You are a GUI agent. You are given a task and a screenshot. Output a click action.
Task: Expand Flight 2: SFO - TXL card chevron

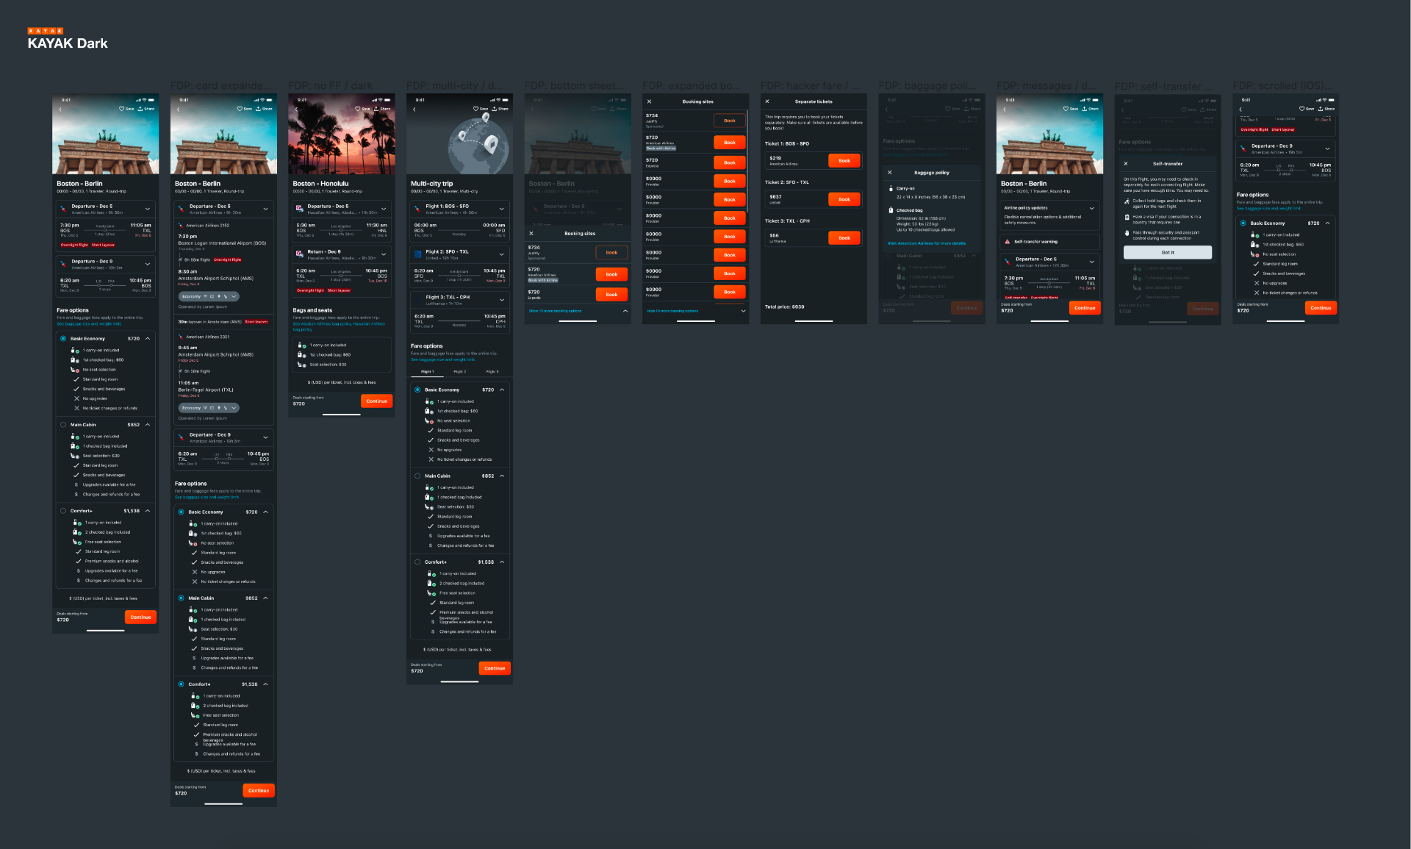coord(502,254)
